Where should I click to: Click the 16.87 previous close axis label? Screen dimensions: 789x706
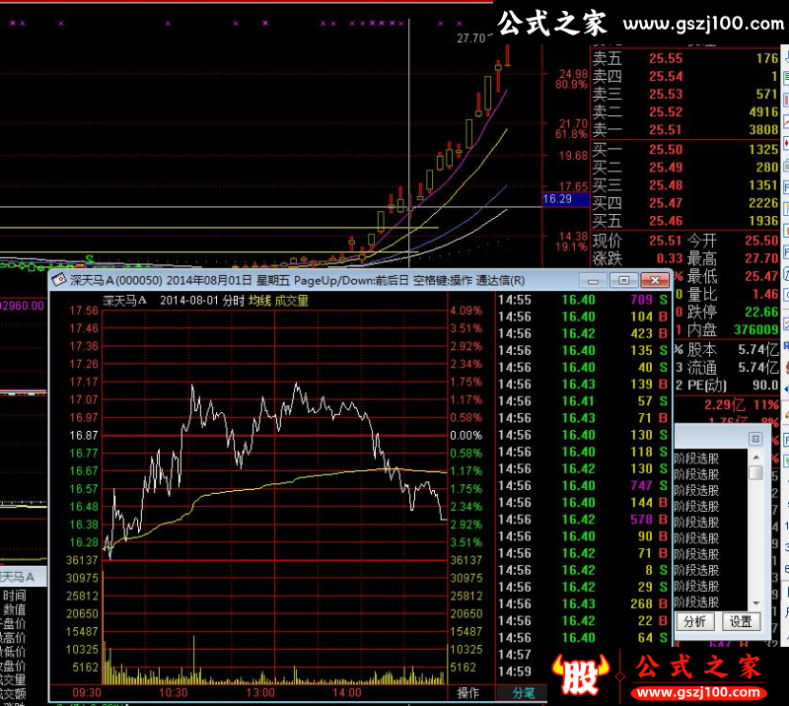(x=84, y=435)
